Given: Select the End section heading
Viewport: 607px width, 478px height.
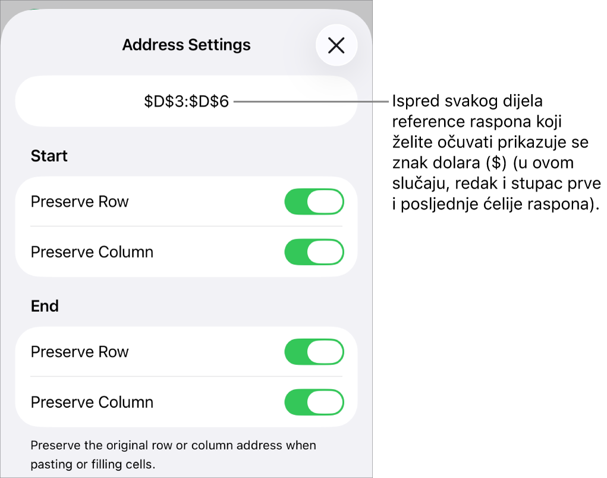Looking at the screenshot, I should (45, 306).
